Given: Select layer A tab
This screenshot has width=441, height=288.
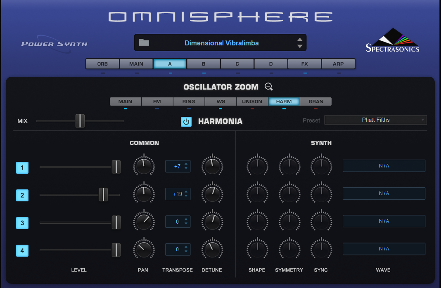Looking at the screenshot, I should tap(170, 64).
